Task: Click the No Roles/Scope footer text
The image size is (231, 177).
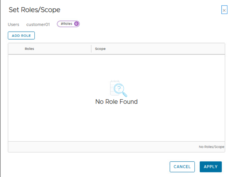Action: [x=211, y=147]
